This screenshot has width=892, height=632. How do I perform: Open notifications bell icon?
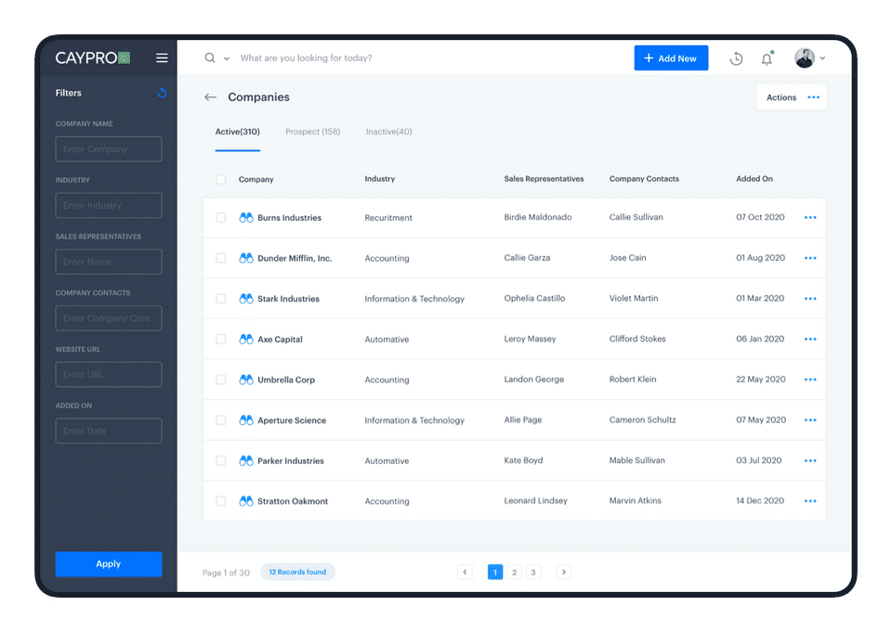tap(767, 58)
